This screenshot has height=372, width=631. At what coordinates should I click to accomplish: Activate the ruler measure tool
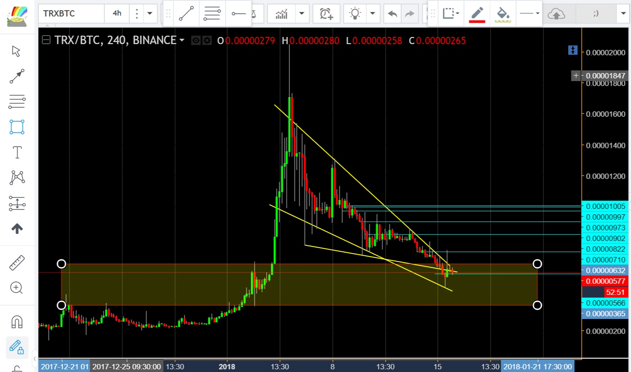tap(17, 262)
